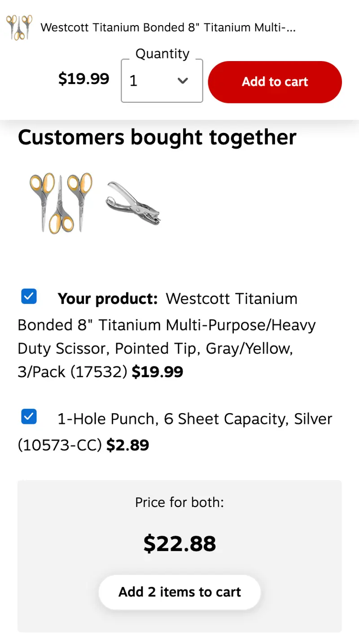Open the Quantity dropdown showing 1
Viewport: 359px width, 639px height.
point(162,81)
